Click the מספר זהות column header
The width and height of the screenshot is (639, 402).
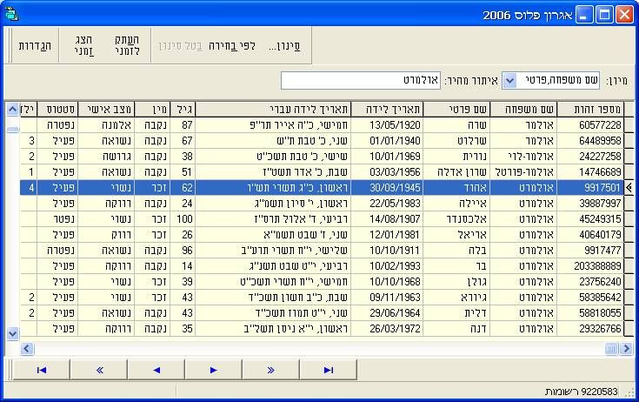(590, 110)
